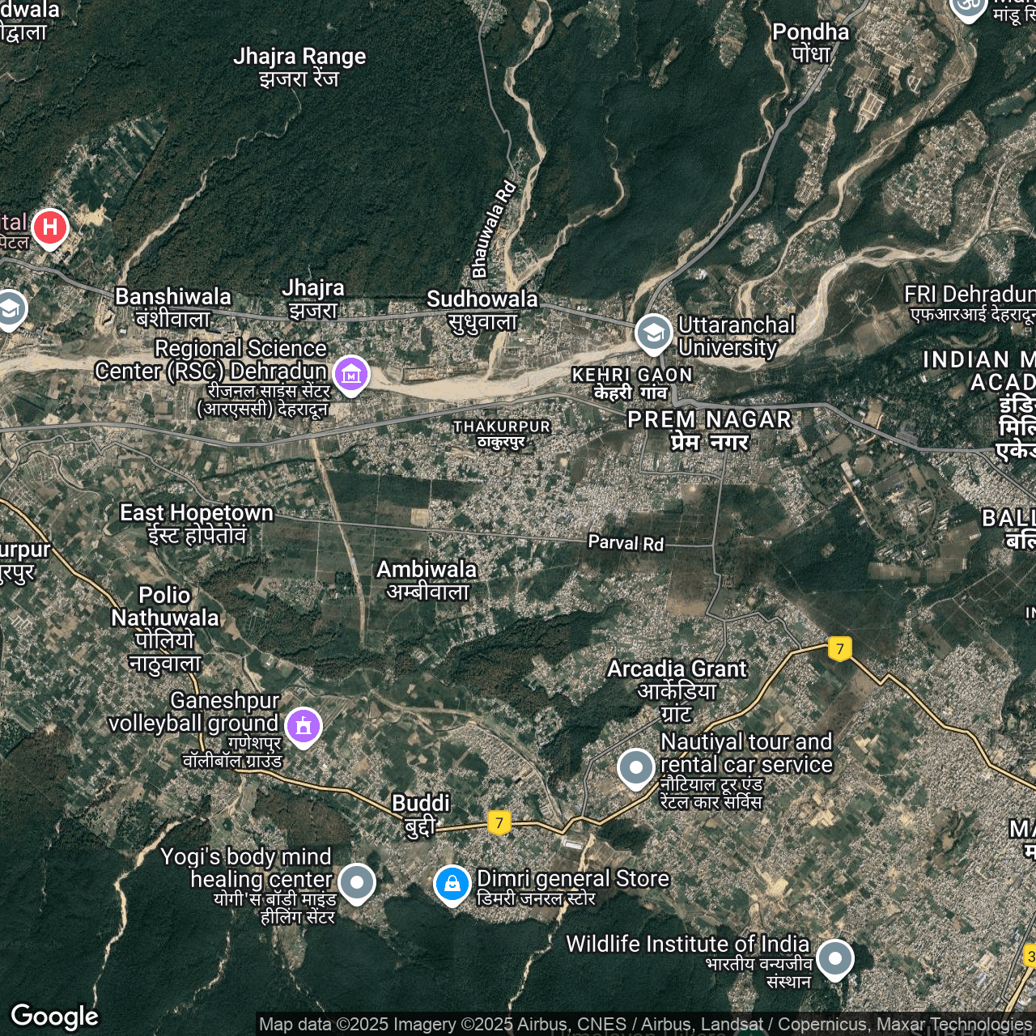Click the highway 7 shield near Arcadia Grant
This screenshot has height=1036, width=1036.
click(x=840, y=648)
